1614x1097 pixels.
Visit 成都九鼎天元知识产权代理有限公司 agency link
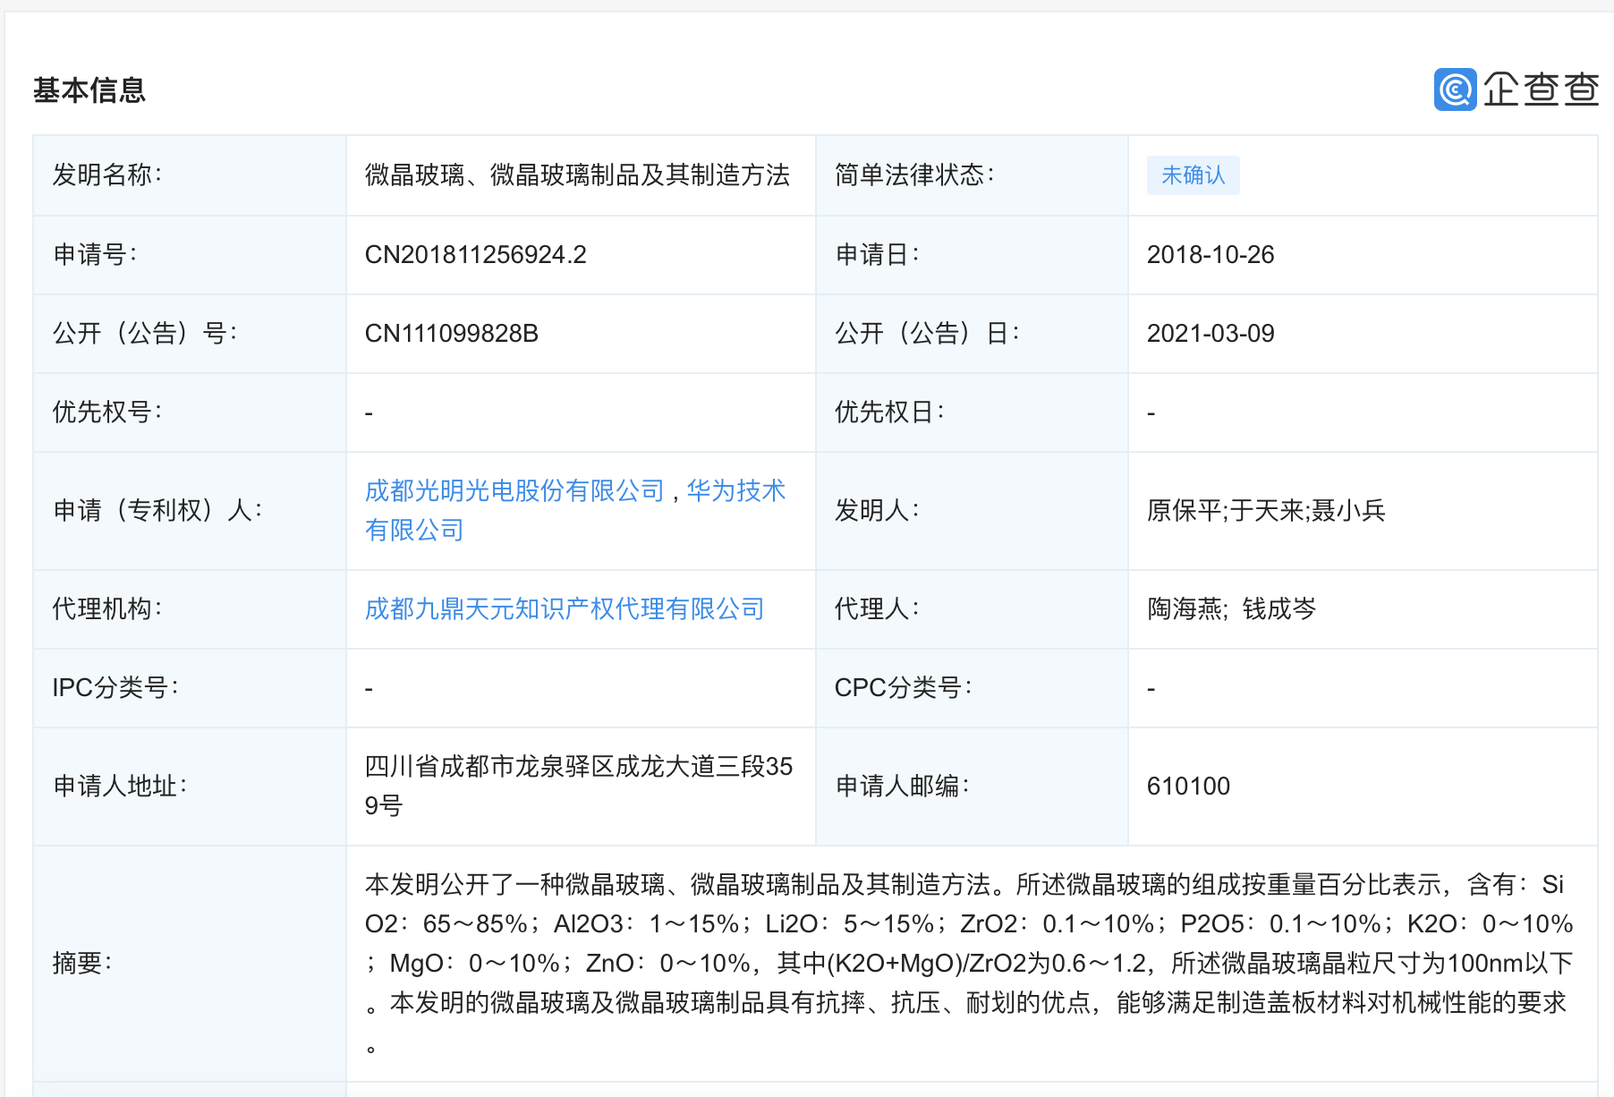(564, 608)
